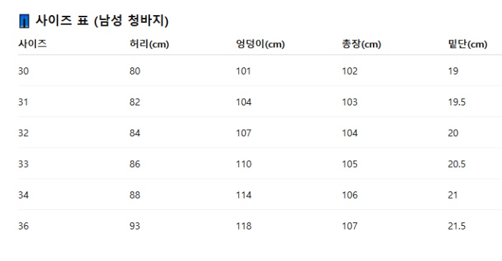Select size 34 row label
This screenshot has height=261, width=502.
click(x=24, y=195)
